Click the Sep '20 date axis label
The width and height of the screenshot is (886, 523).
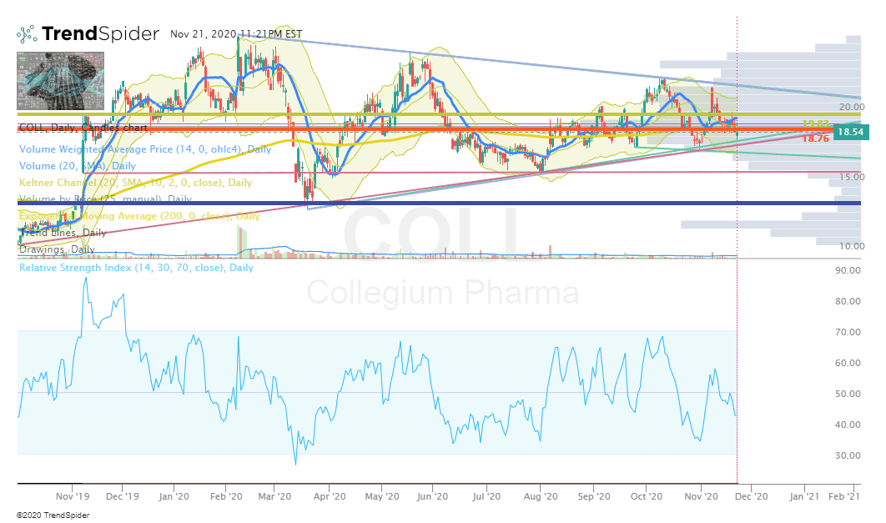pos(594,496)
